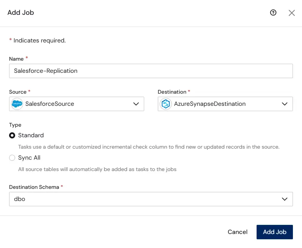This screenshot has height=248, width=302.
Task: Click the Destination Schema label
Action: tap(34, 187)
